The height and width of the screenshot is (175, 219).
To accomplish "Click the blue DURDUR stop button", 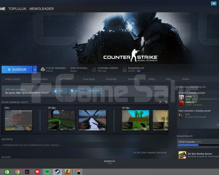I will coord(17,70).
